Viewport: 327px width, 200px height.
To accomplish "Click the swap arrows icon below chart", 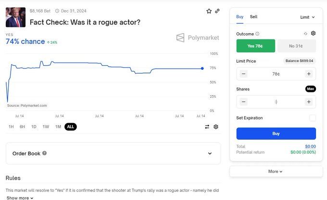I will point(207,127).
